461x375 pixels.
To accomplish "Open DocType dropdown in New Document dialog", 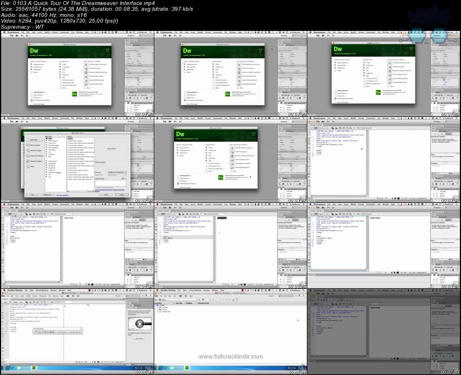I will tap(117, 172).
